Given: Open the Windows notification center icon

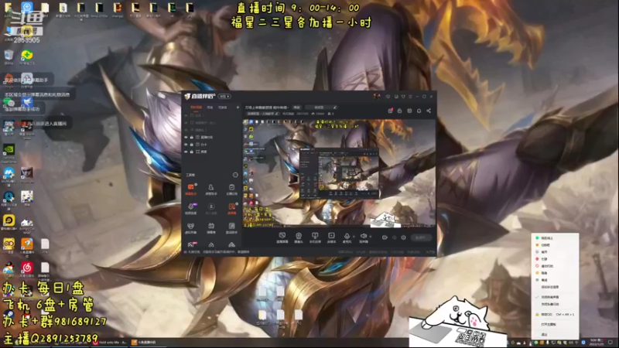Looking at the screenshot, I should pyautogui.click(x=610, y=342).
